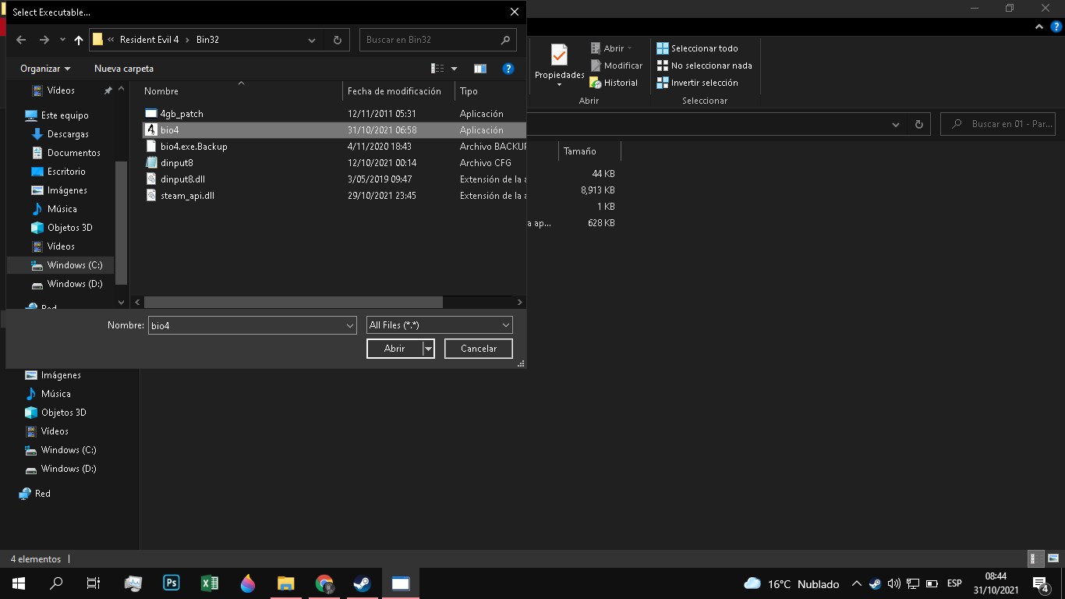Expand the background Explorer address dropdown

tap(897, 124)
